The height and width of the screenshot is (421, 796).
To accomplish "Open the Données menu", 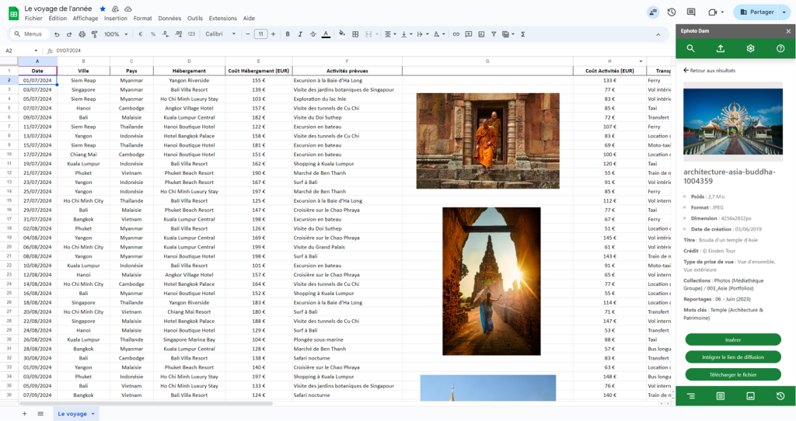I will [169, 19].
